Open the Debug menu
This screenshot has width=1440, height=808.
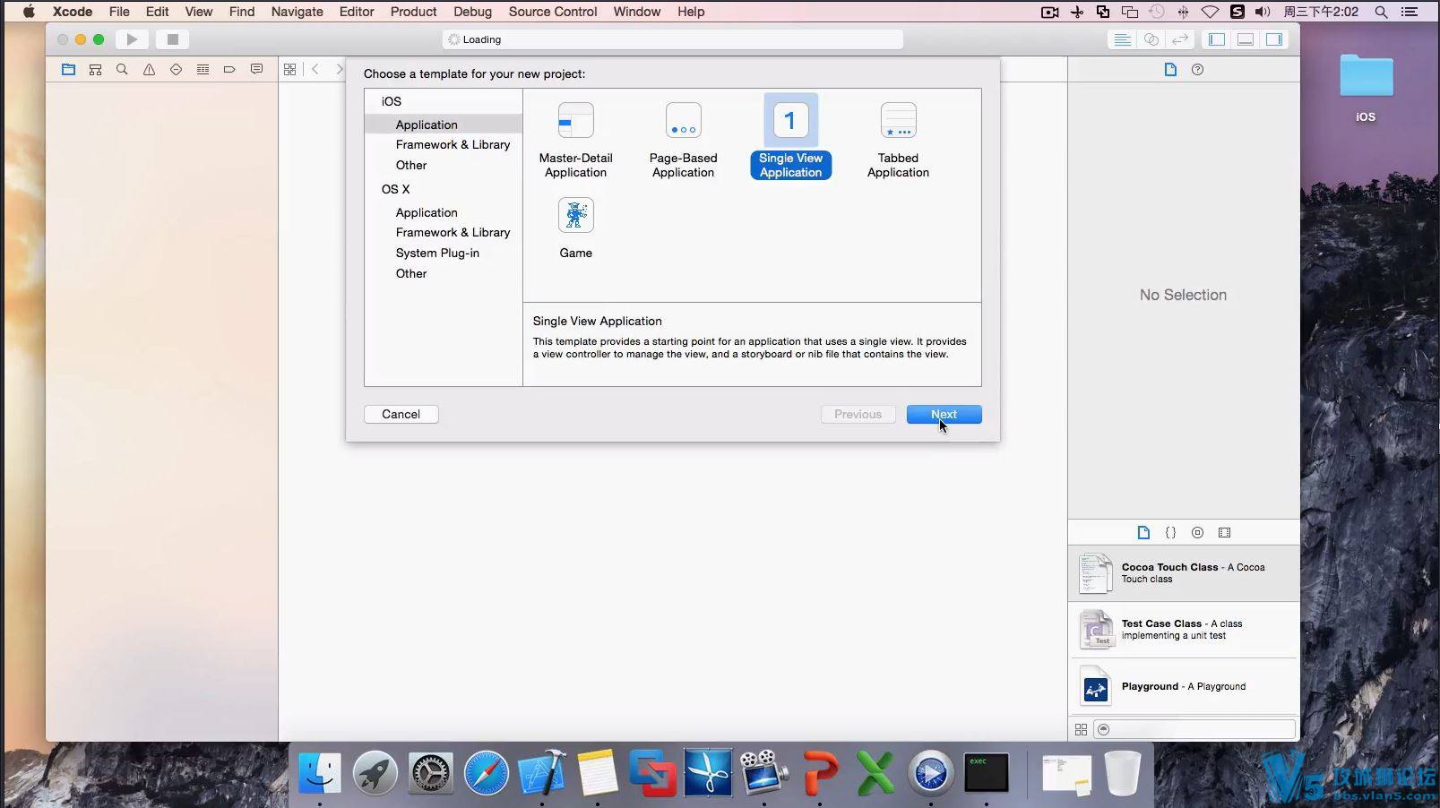click(472, 12)
